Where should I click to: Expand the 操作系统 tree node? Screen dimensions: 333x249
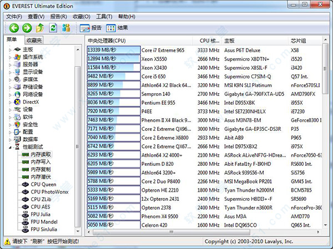point(10,57)
